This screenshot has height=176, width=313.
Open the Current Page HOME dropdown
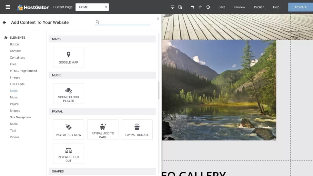coord(92,7)
